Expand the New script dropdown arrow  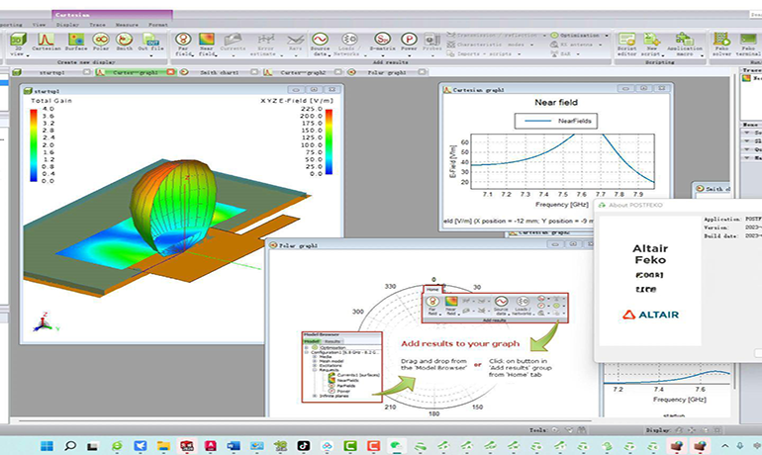pyautogui.click(x=662, y=53)
